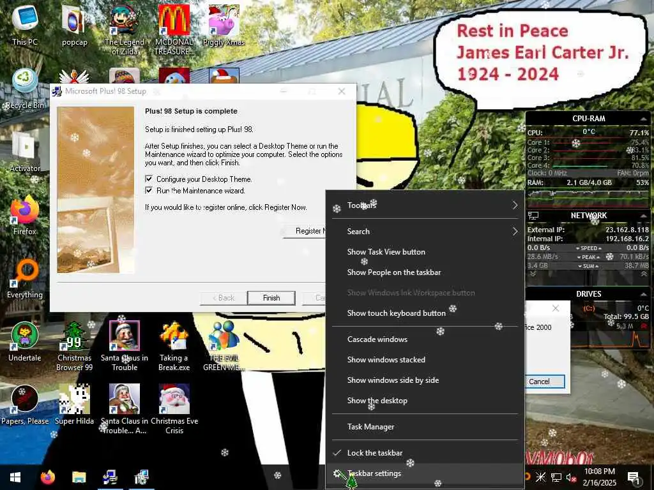The height and width of the screenshot is (490, 654).
Task: Open Task Manager from context menu
Action: click(x=425, y=427)
